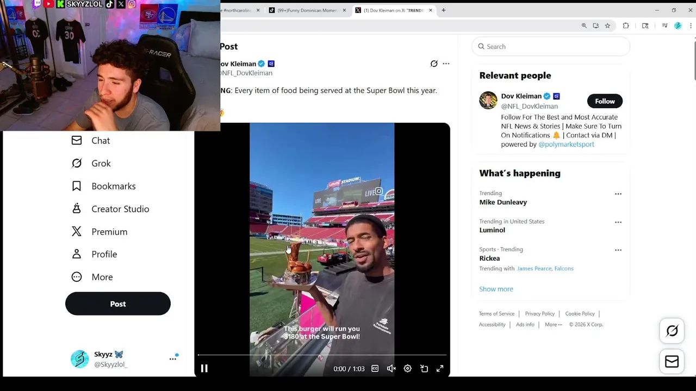Screen dimensions: 696x391
Task: Open Cookie Policy link
Action: (580, 314)
